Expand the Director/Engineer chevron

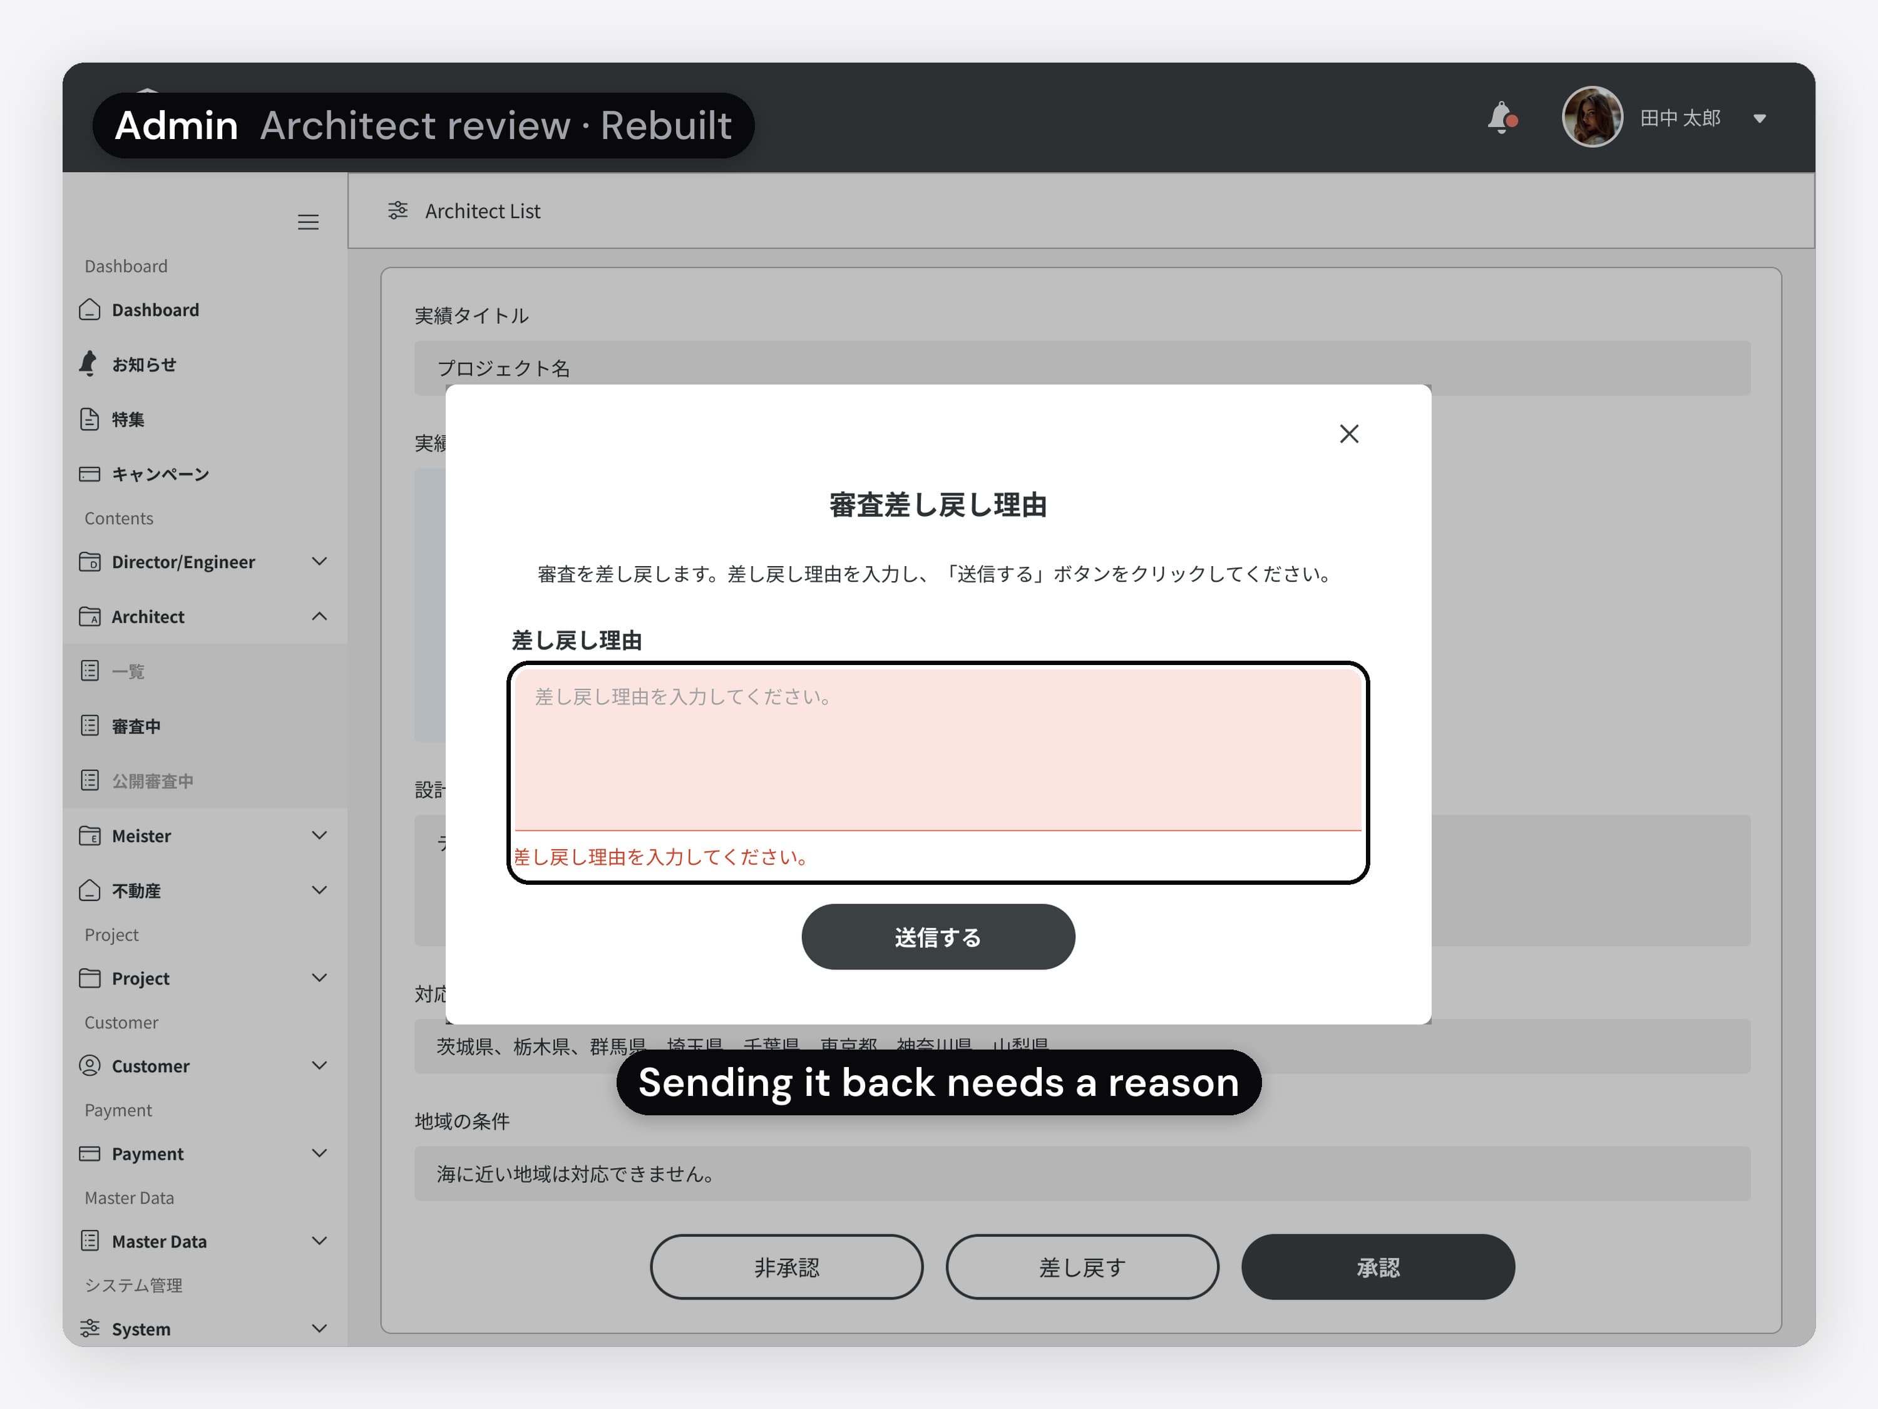pos(319,561)
